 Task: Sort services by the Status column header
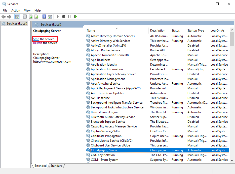176,30
